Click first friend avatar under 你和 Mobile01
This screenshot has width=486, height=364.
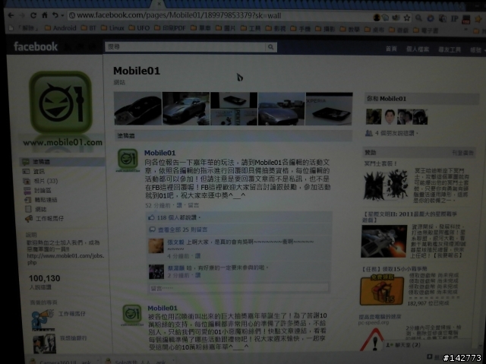(374, 117)
